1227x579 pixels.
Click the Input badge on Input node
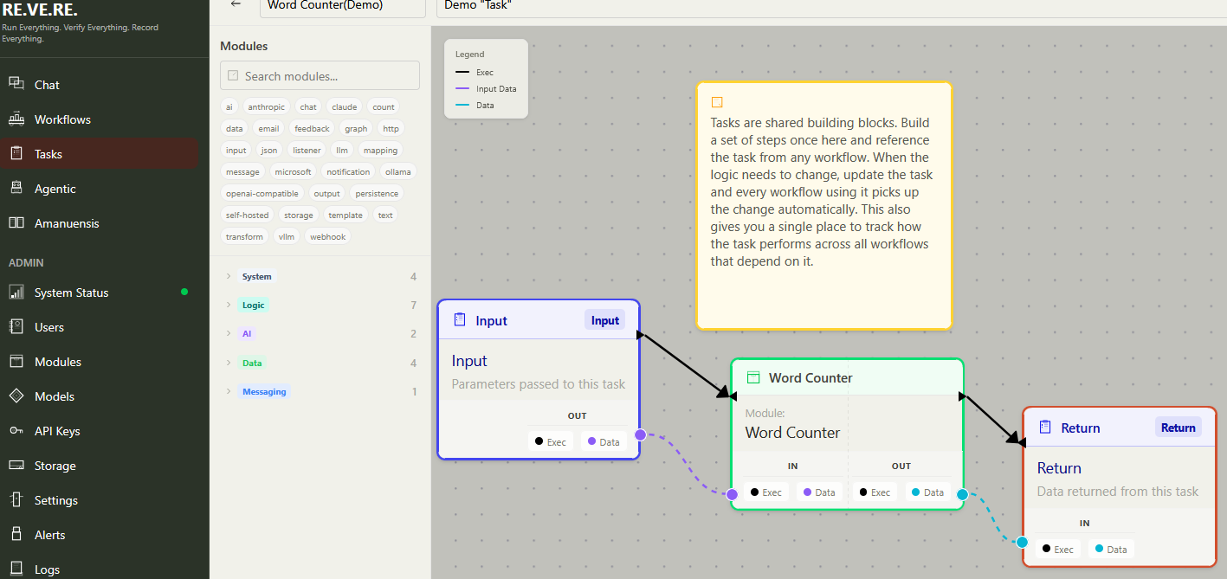tap(605, 320)
